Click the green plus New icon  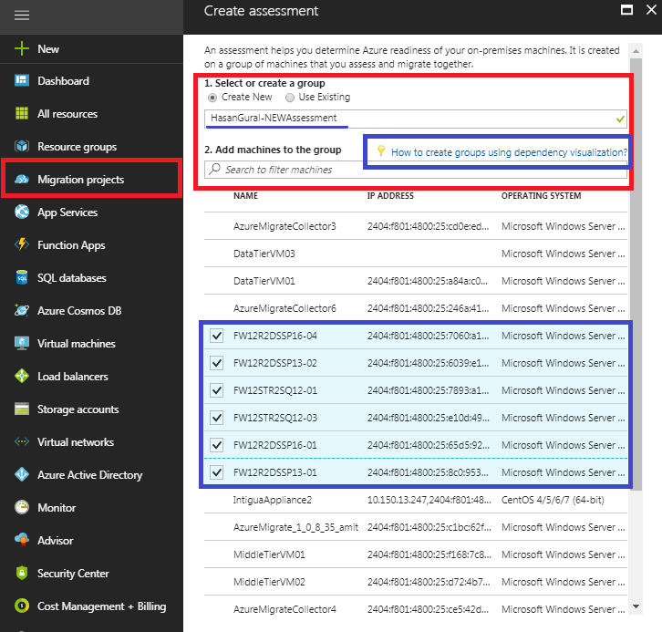22,48
